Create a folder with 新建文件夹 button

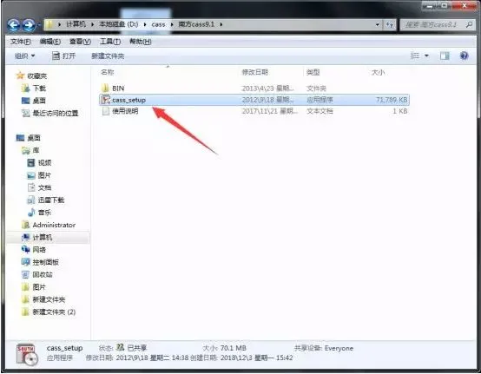(x=108, y=56)
